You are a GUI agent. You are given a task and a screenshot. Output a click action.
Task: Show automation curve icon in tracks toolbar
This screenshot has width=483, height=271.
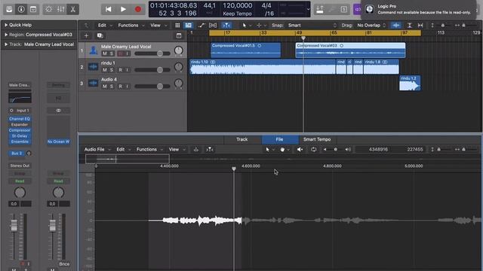click(202, 25)
